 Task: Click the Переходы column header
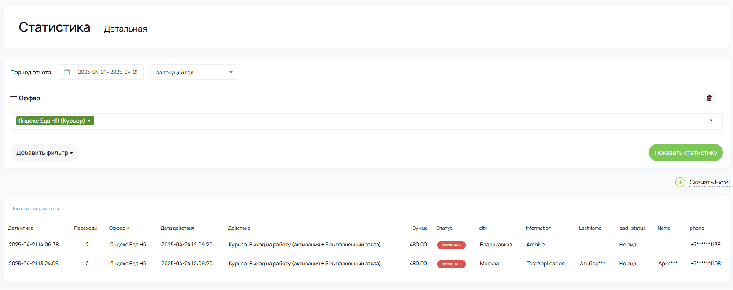86,228
